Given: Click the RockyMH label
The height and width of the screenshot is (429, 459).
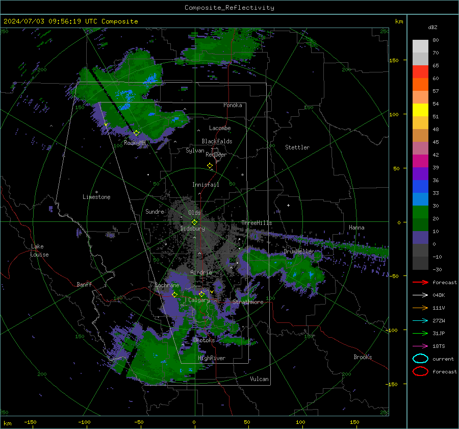Looking at the screenshot, I should [135, 143].
